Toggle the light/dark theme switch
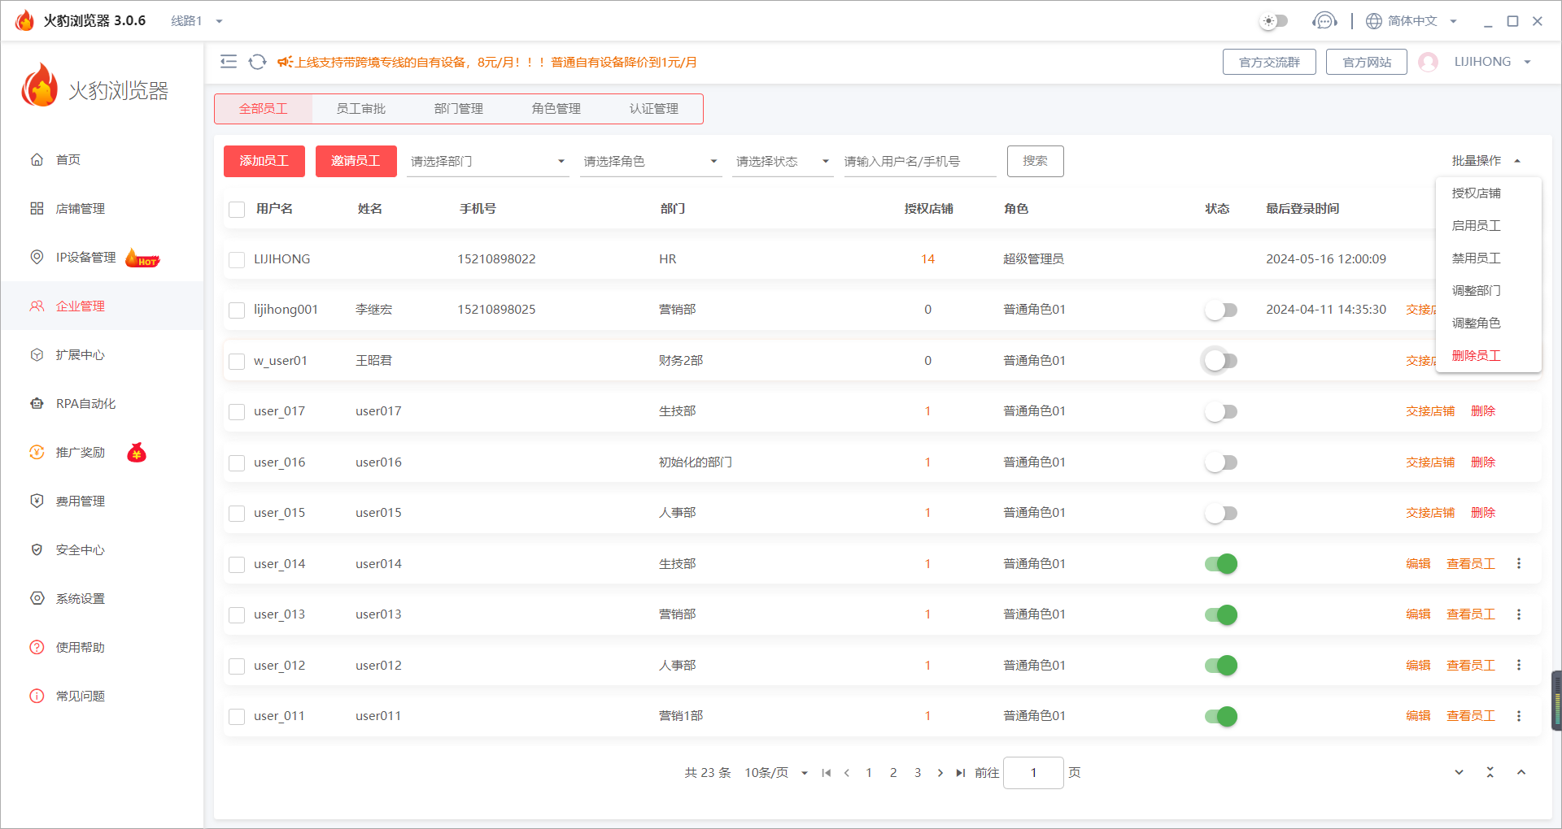The image size is (1562, 829). pos(1274,21)
